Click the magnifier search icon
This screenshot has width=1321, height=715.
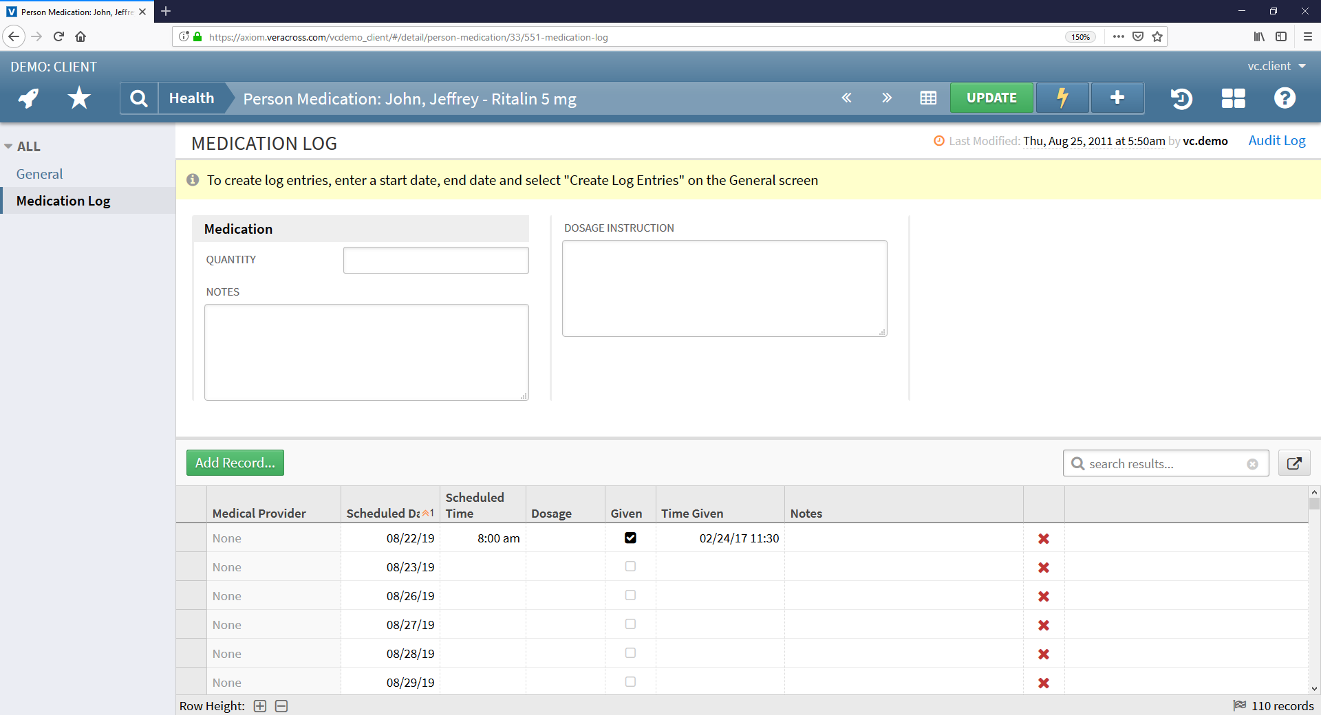click(x=139, y=98)
